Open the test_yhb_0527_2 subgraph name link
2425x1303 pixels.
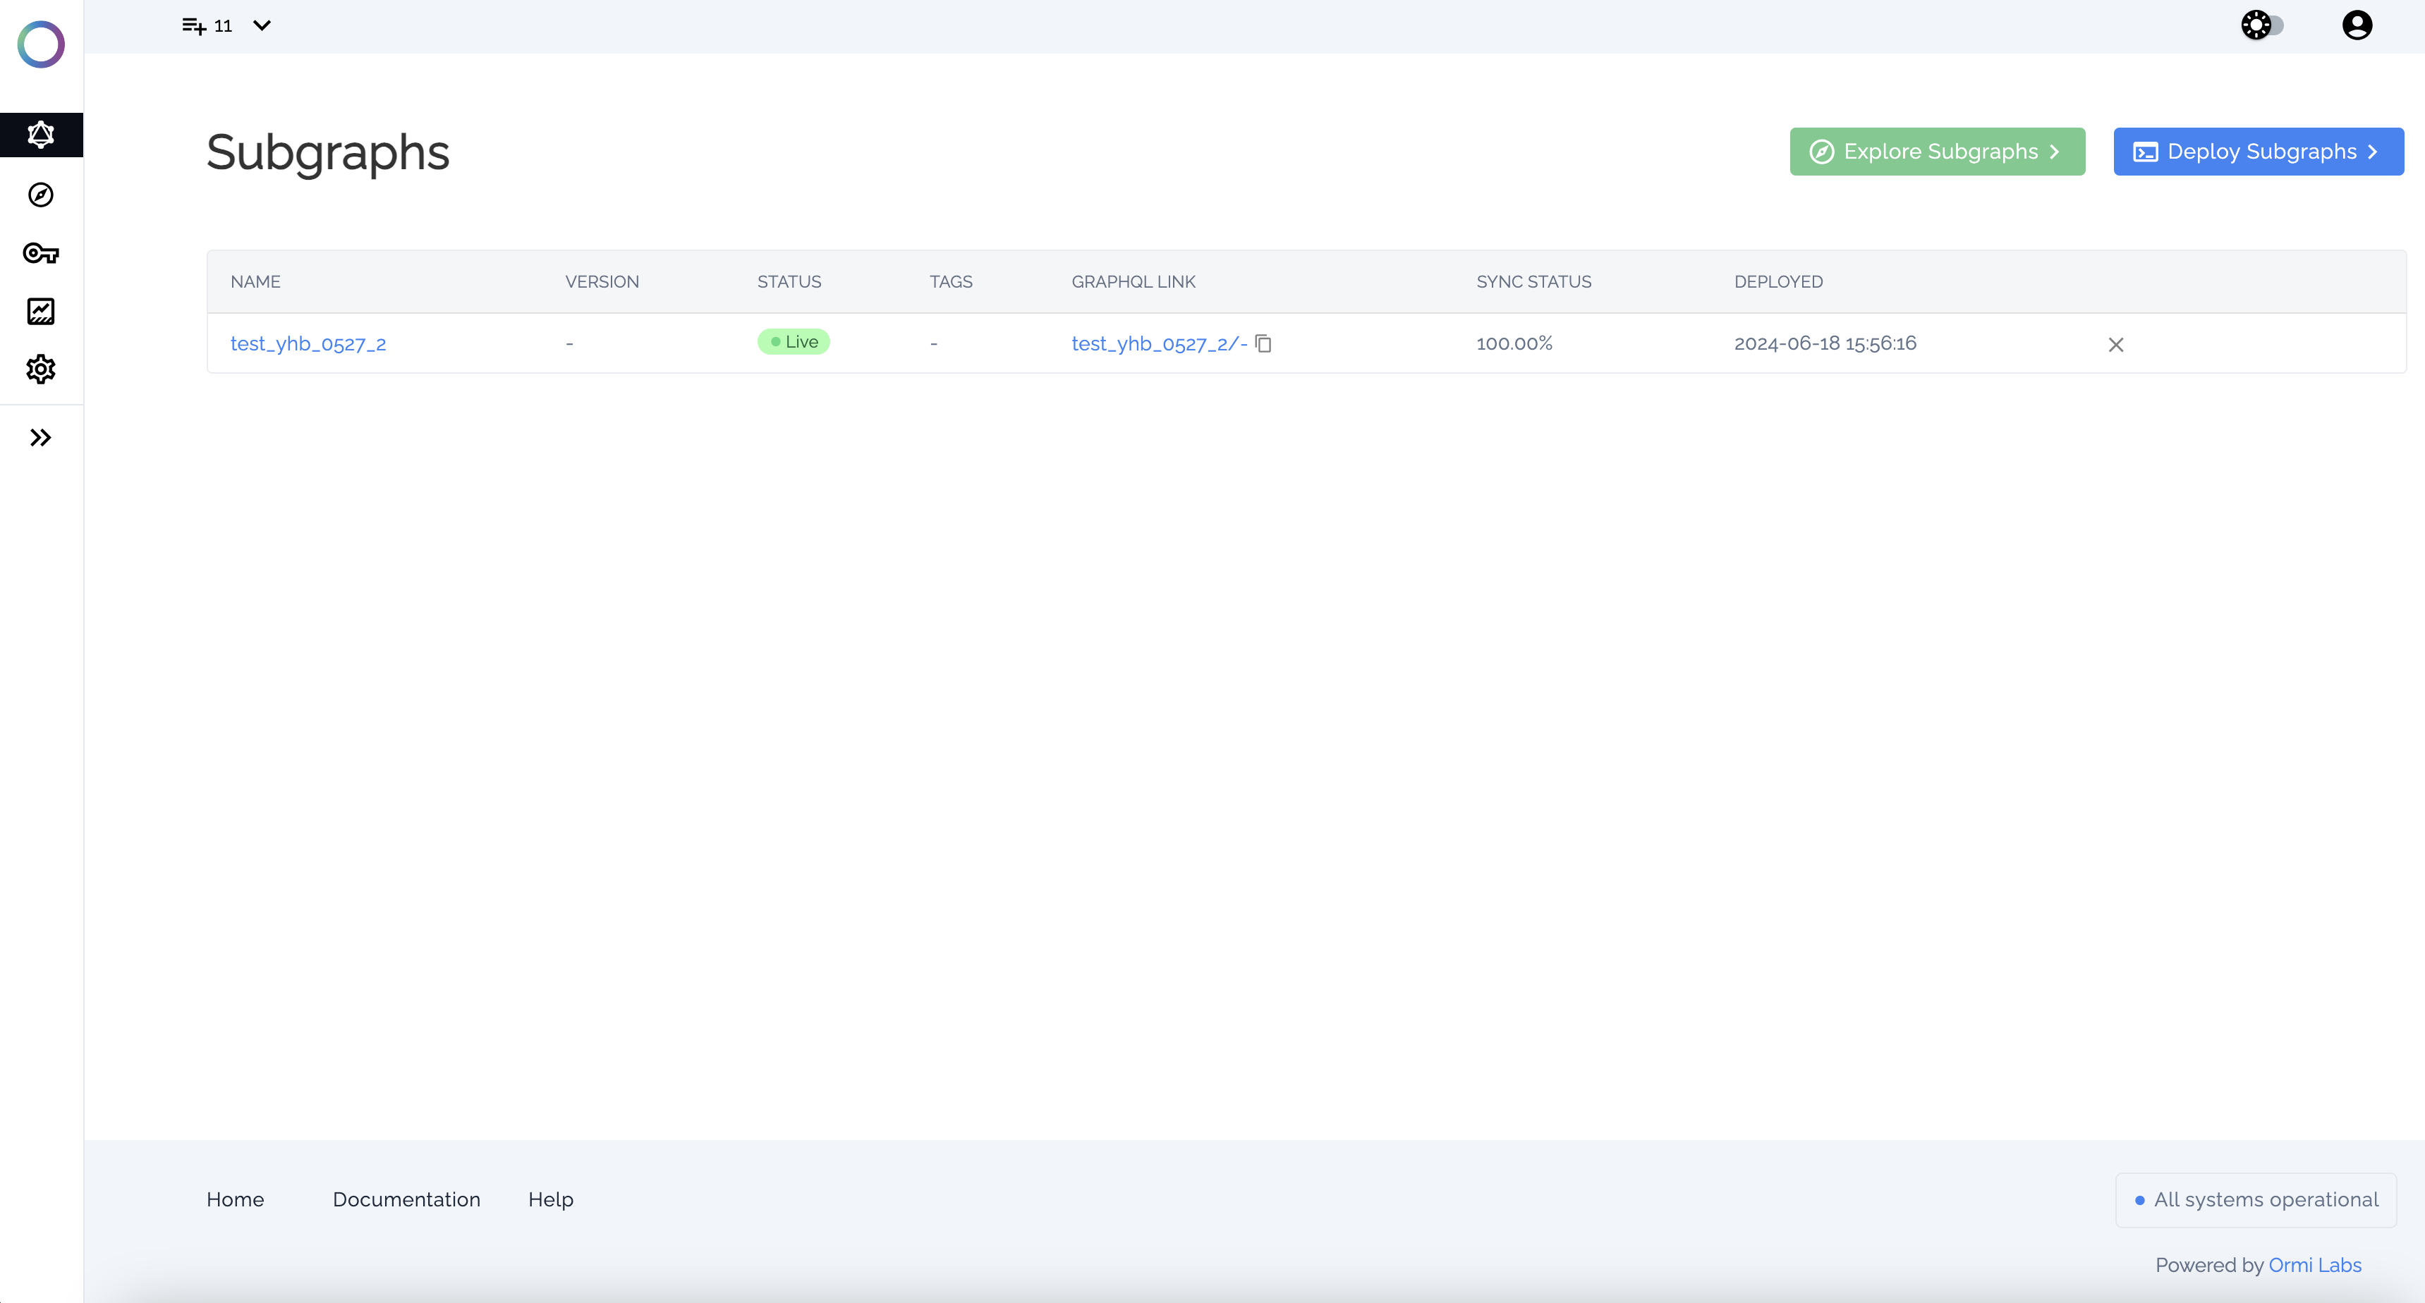click(x=308, y=343)
